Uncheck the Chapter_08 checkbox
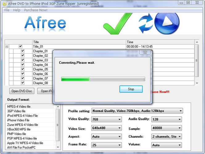This screenshot has width=205, height=154. click(23, 83)
